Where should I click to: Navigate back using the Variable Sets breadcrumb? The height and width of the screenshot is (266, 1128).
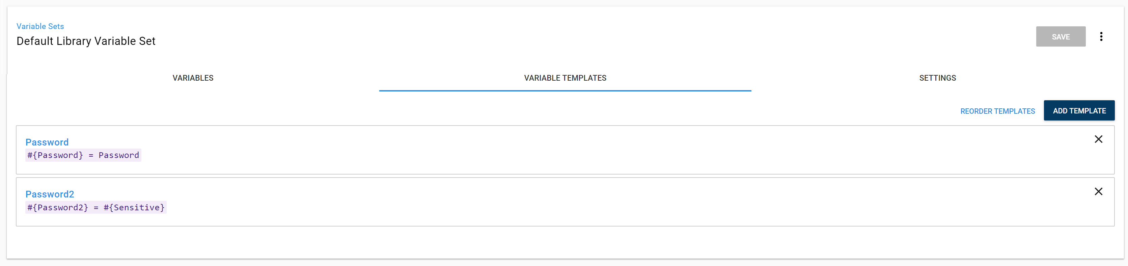(40, 26)
